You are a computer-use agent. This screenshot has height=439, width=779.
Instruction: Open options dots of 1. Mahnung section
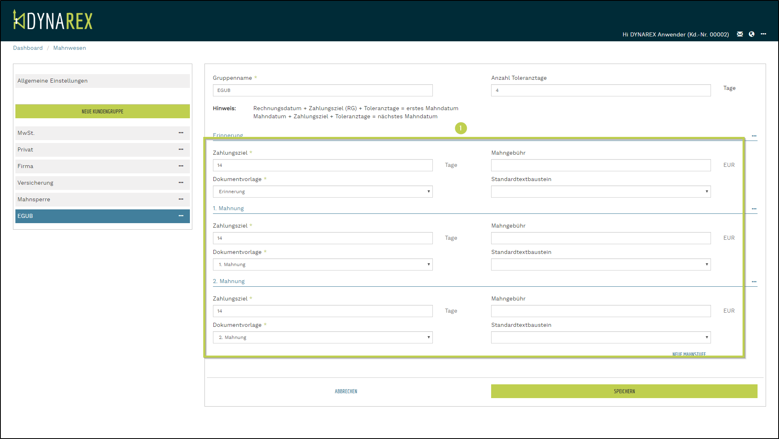pos(754,209)
